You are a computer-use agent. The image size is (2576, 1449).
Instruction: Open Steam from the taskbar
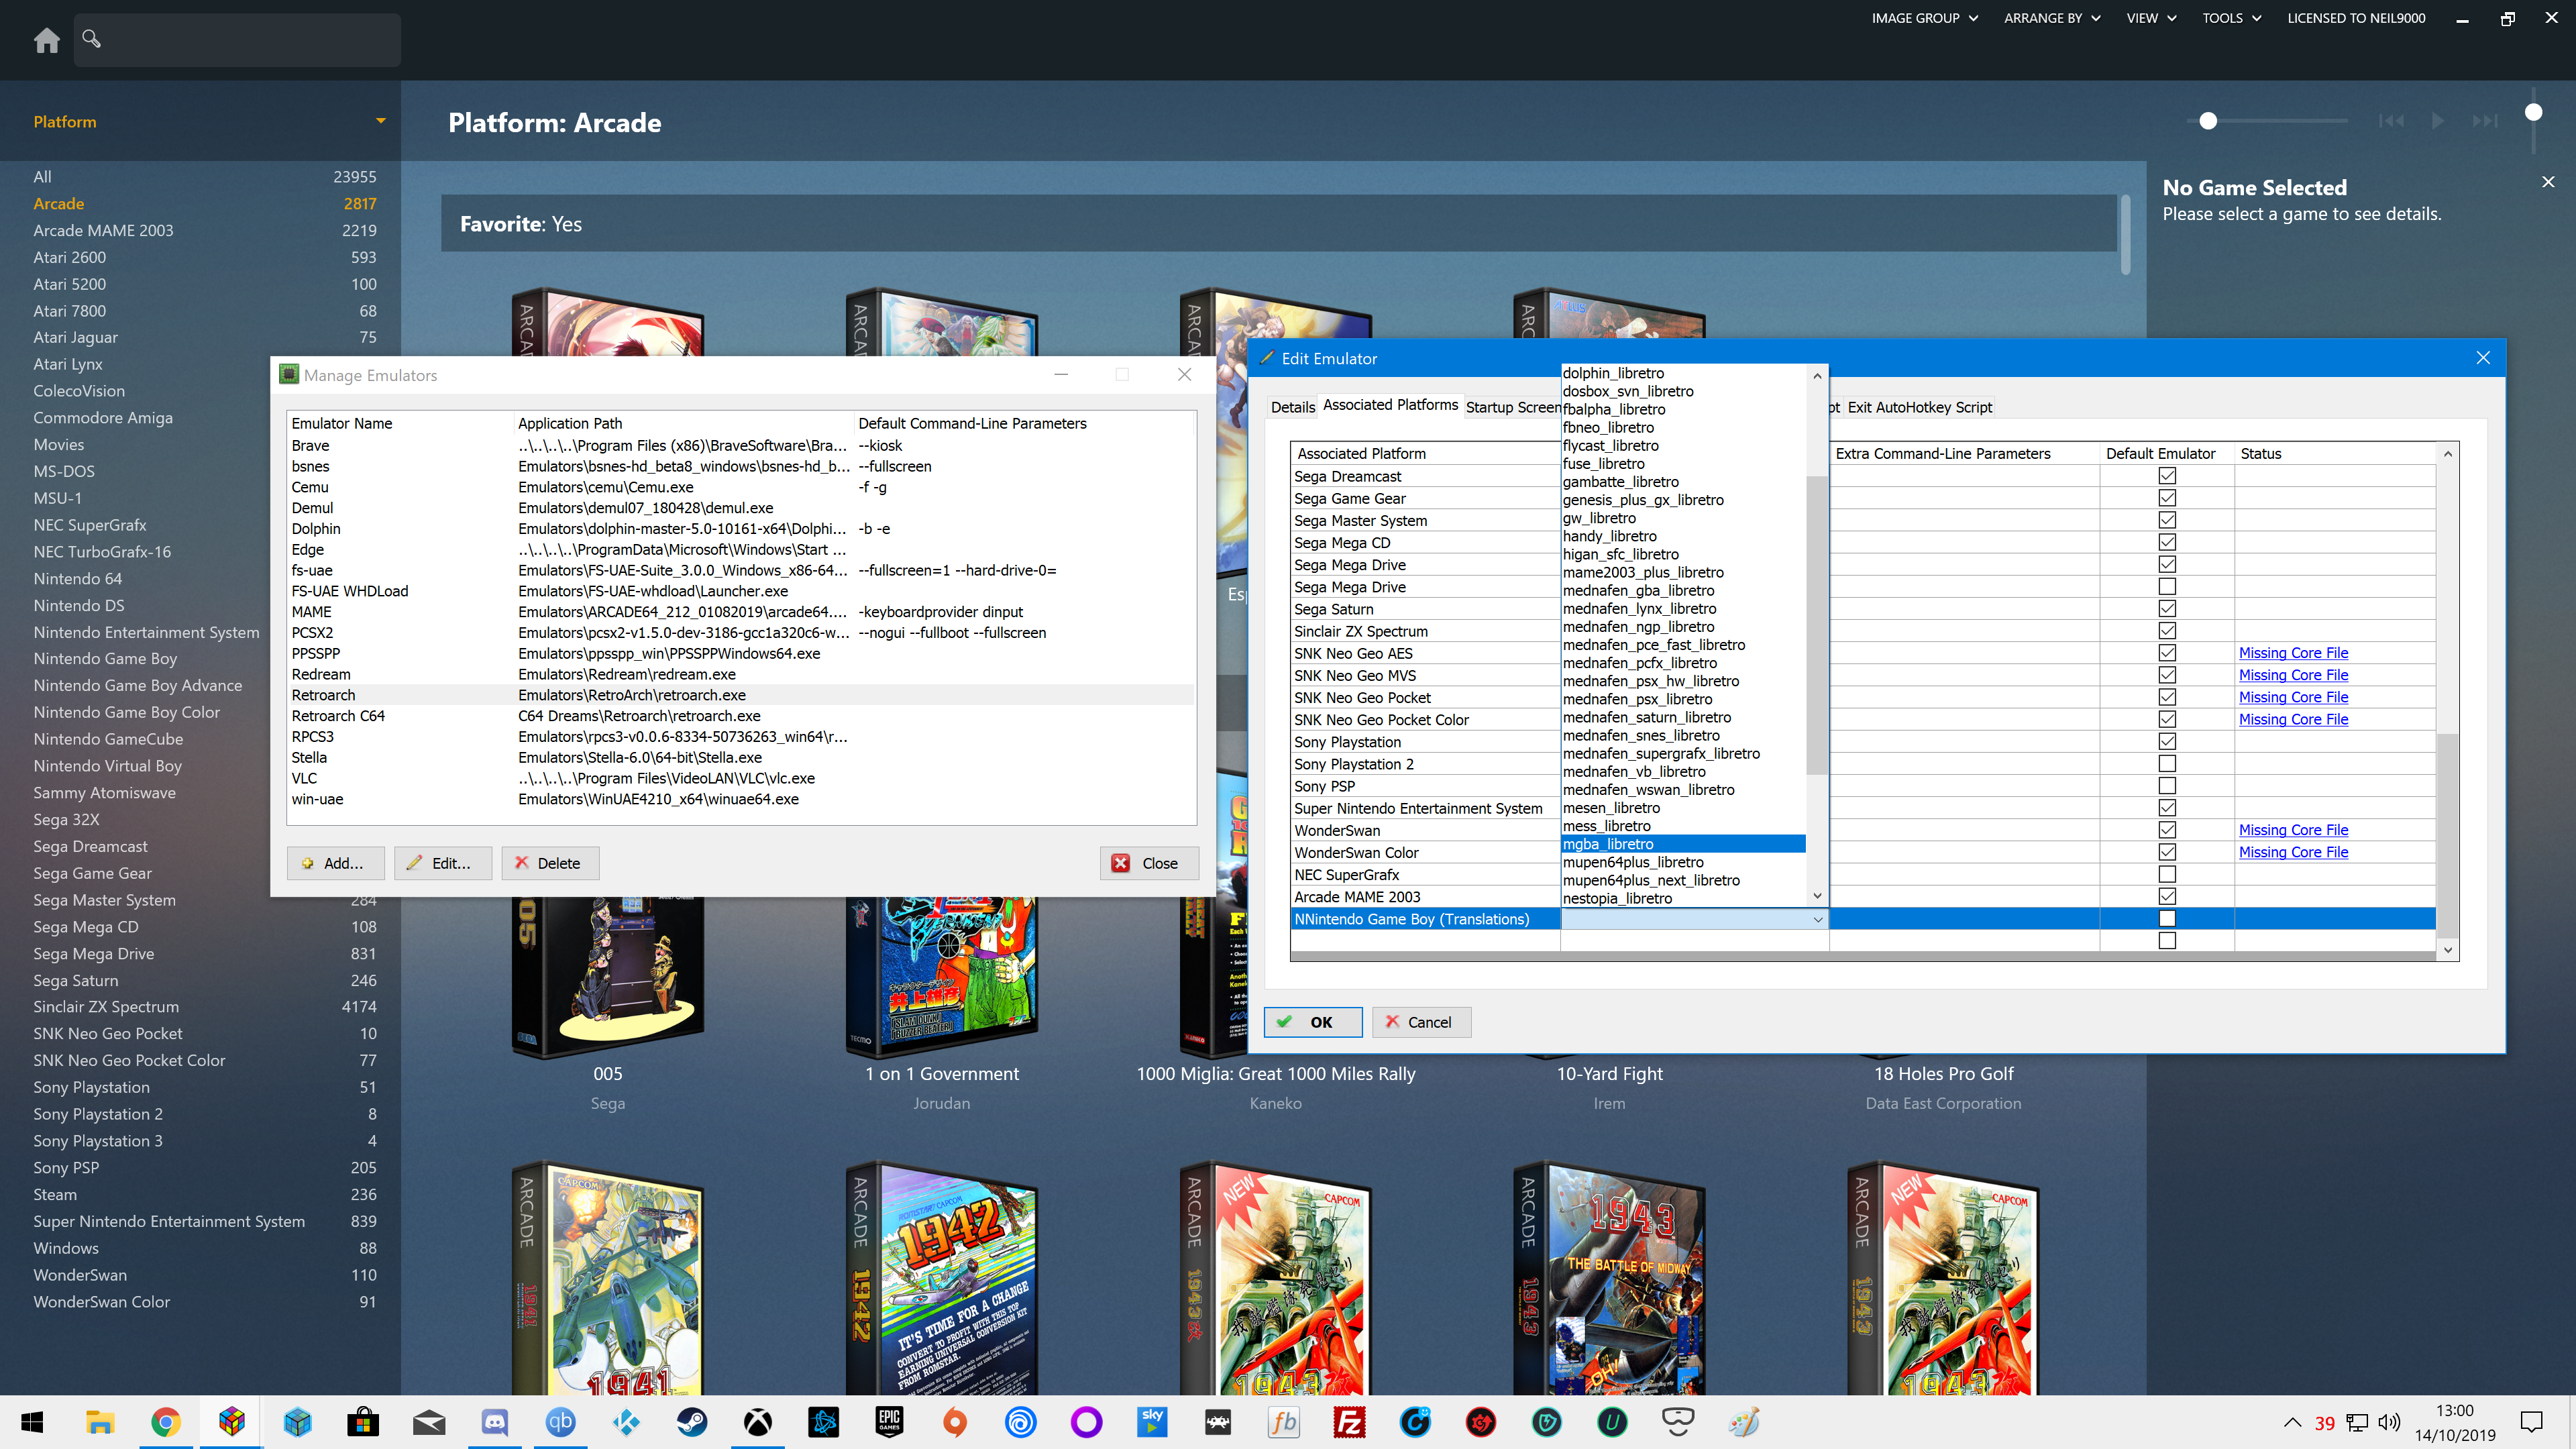click(692, 1422)
